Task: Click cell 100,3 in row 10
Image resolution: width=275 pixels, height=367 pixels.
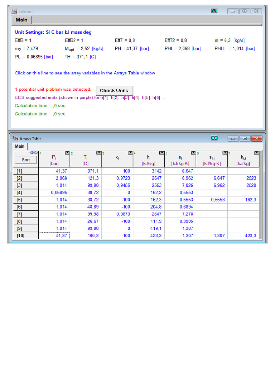Action: pyautogui.click(x=86, y=236)
